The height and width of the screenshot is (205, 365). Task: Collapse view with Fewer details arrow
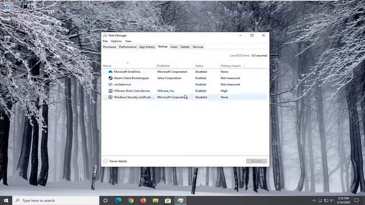(106, 161)
